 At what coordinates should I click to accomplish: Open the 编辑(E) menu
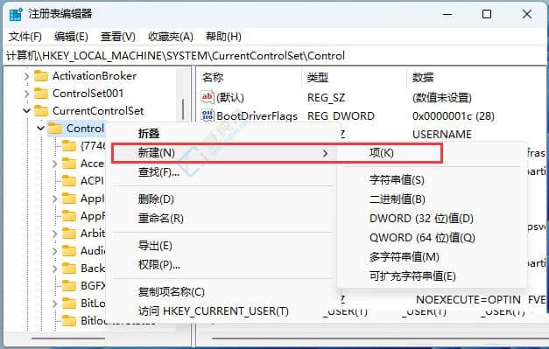pos(71,37)
